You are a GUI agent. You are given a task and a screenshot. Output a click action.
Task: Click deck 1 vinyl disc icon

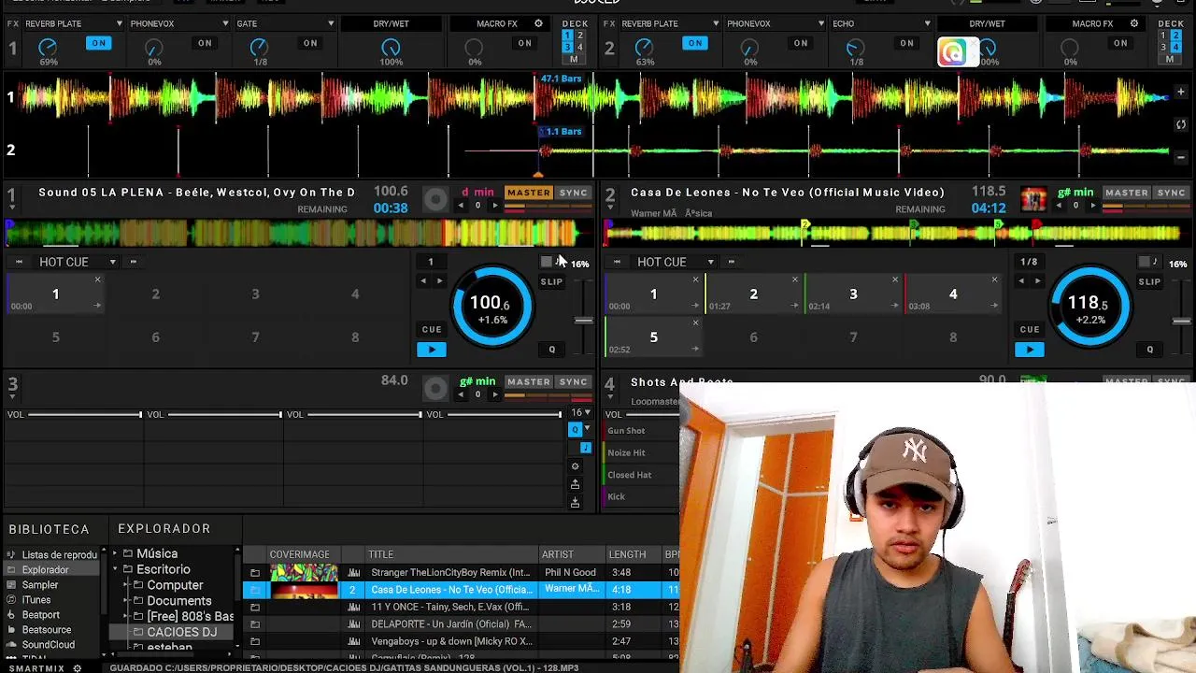(435, 199)
